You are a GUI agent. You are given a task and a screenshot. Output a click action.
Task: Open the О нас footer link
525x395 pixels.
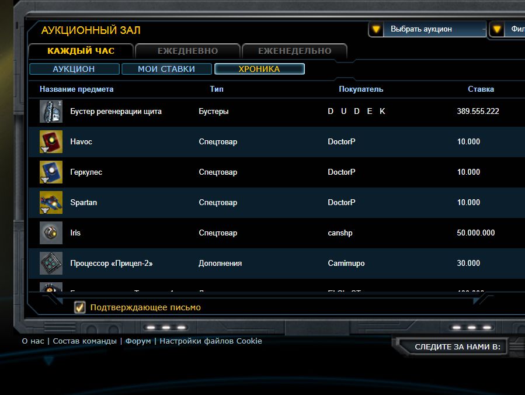[x=33, y=341]
